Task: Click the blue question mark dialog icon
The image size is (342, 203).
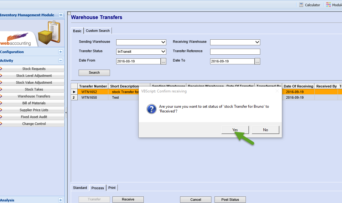Action: [x=152, y=109]
